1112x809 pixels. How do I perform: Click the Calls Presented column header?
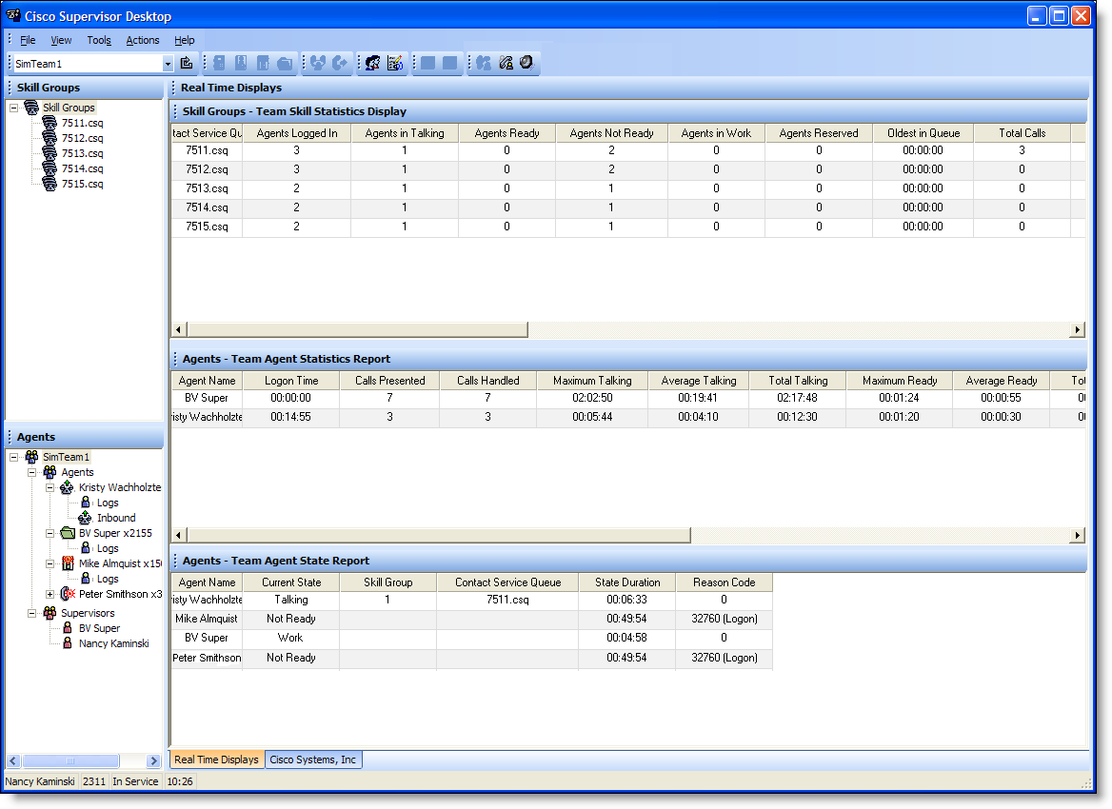pos(390,381)
